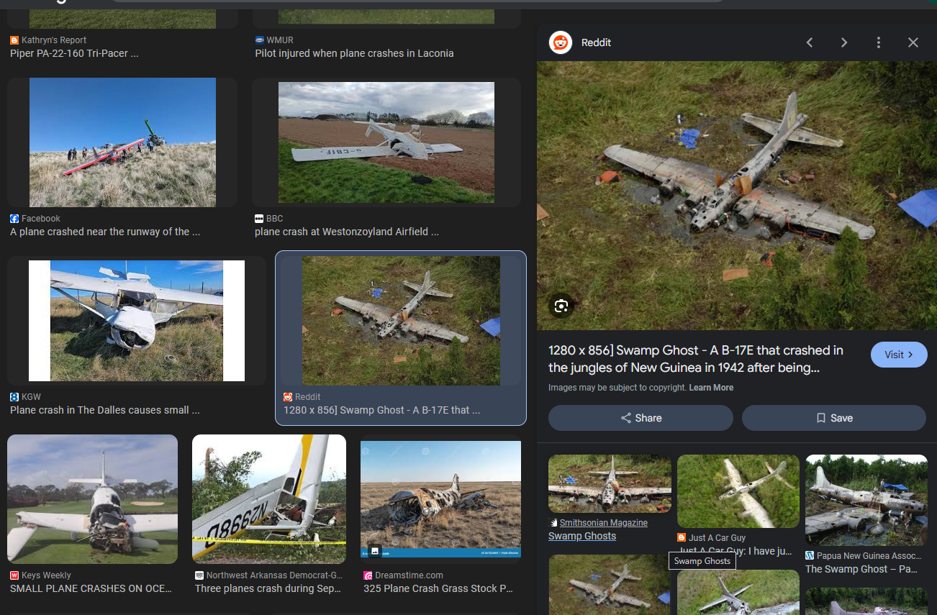Click the Reddit logo in preview header
The height and width of the screenshot is (615, 937).
(x=561, y=42)
